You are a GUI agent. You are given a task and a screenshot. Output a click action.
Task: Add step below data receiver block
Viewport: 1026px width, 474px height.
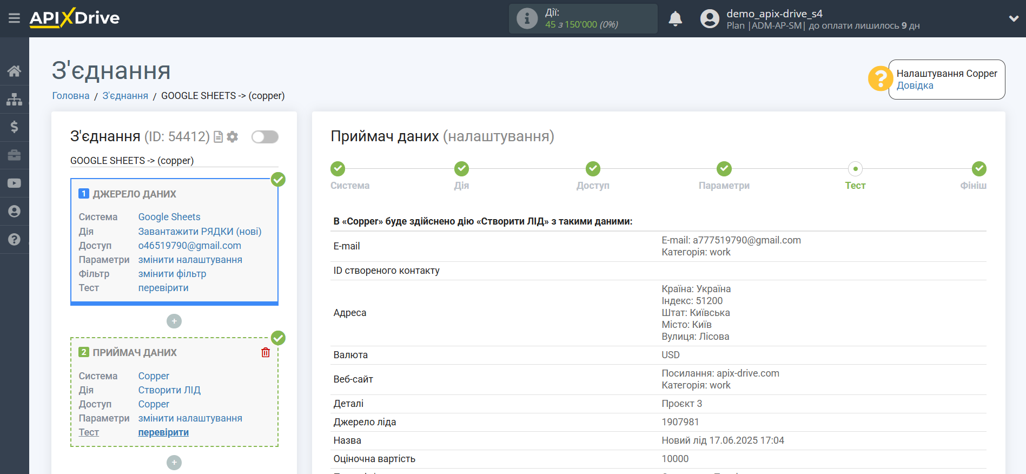(174, 463)
